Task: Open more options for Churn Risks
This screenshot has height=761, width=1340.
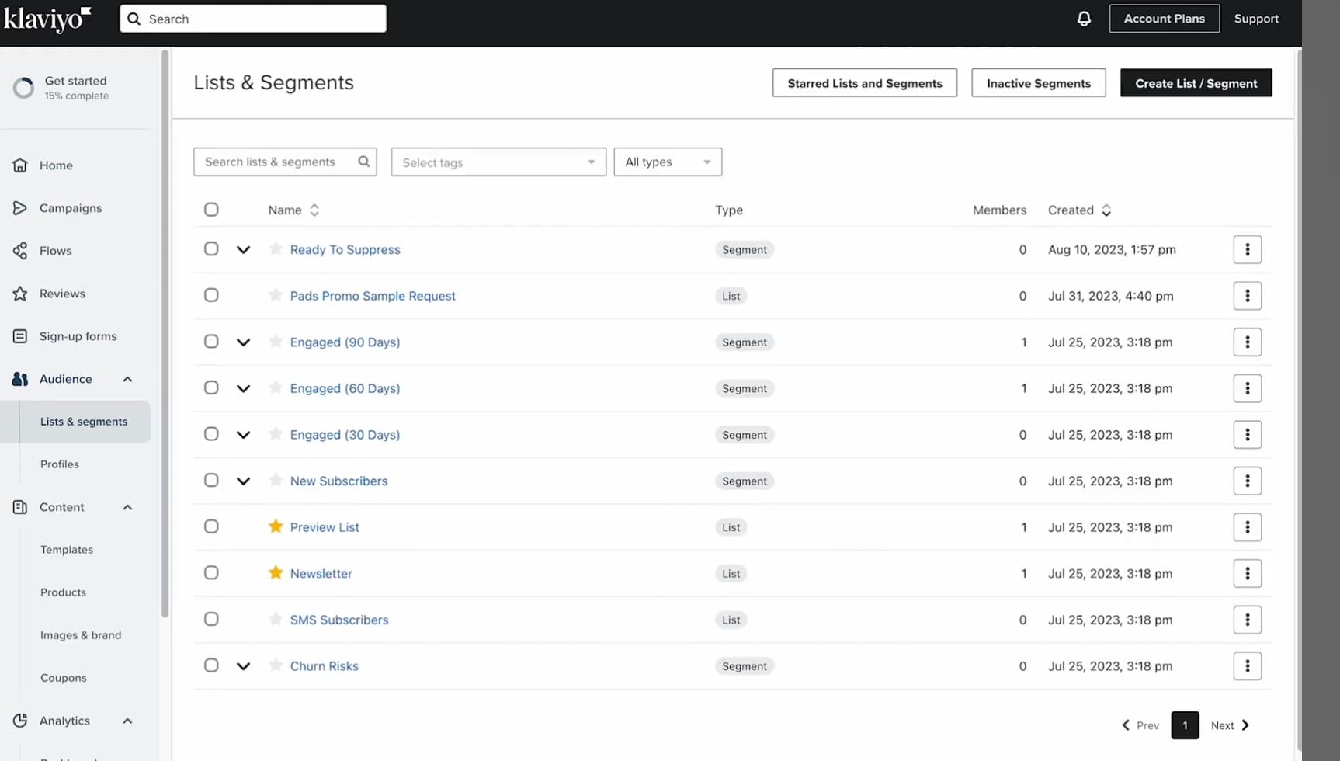Action: coord(1247,665)
